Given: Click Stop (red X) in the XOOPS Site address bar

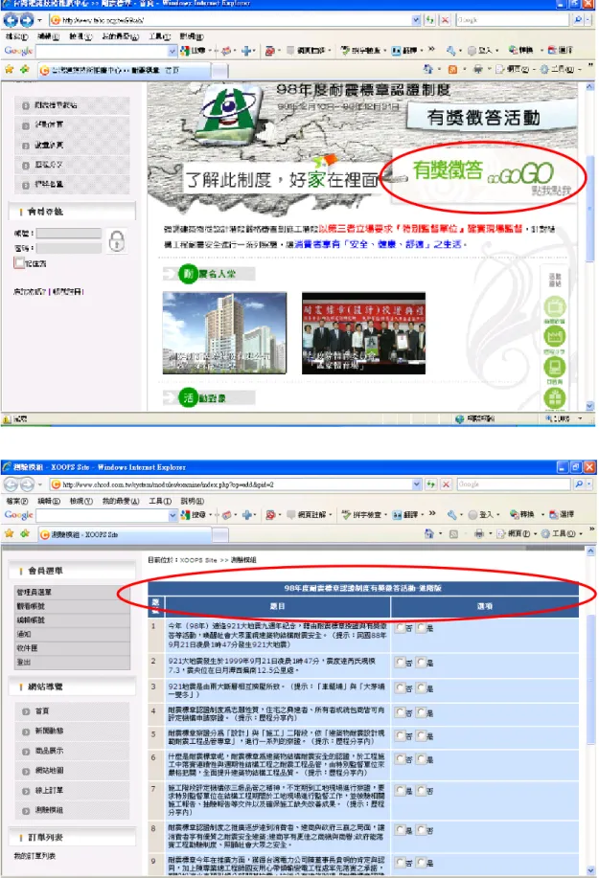Looking at the screenshot, I should pyautogui.click(x=446, y=484).
